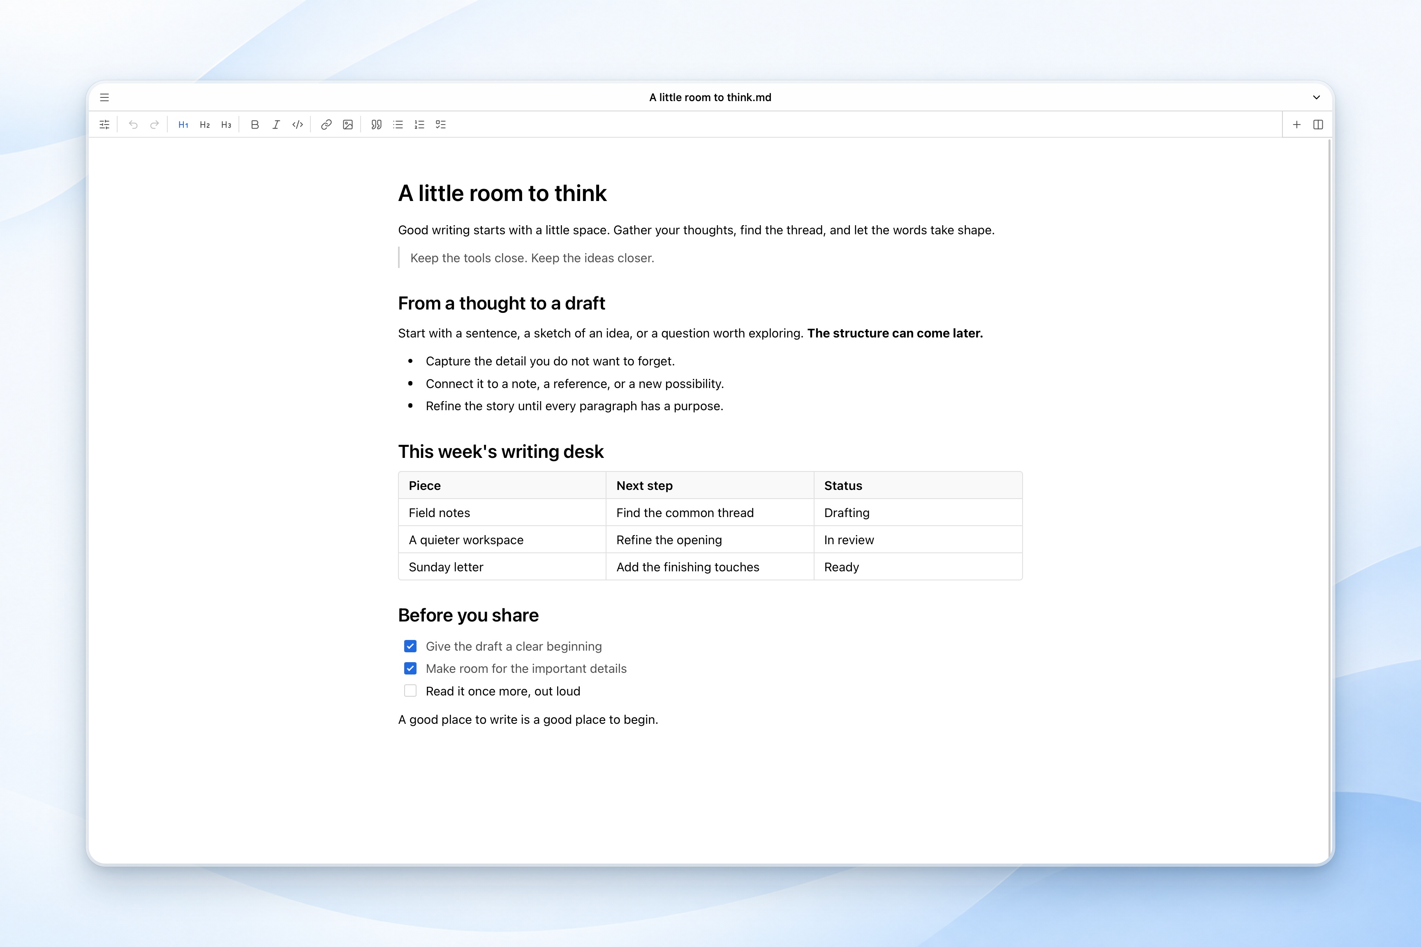Insert a blockquote
Screen dimensions: 1421x947
(376, 125)
